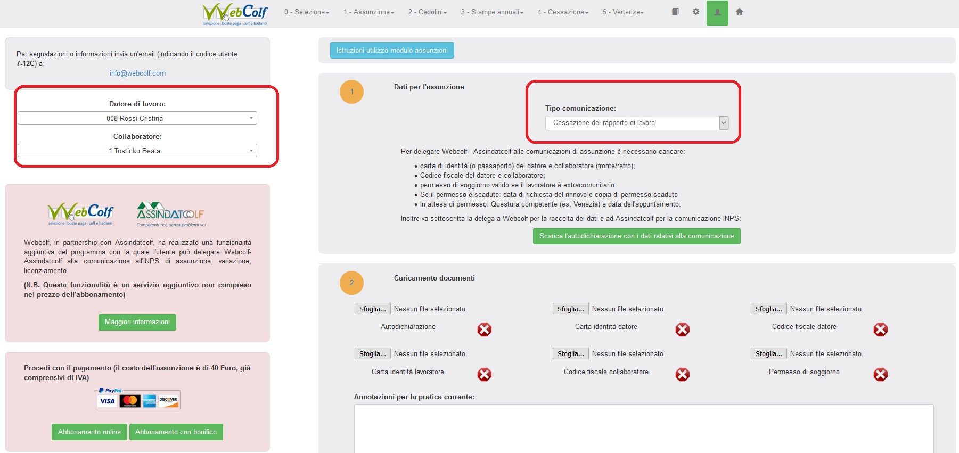Click the 'Dati per l'assunzione' heading

(429, 87)
